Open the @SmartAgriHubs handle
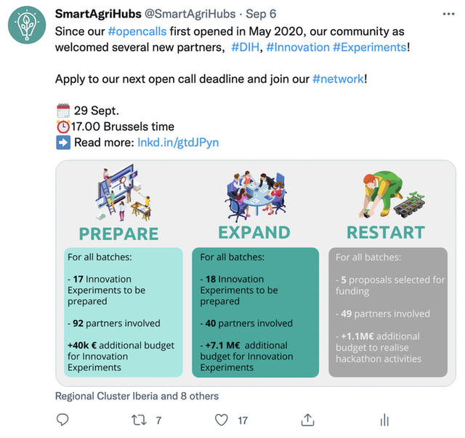Image resolution: width=465 pixels, height=438 pixels. coord(190,14)
